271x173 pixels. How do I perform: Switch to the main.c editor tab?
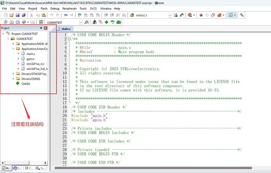coord(66,29)
